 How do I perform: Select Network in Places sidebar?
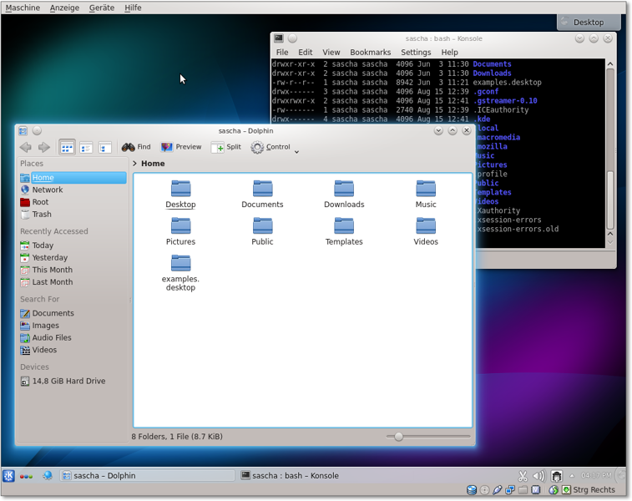pyautogui.click(x=47, y=190)
